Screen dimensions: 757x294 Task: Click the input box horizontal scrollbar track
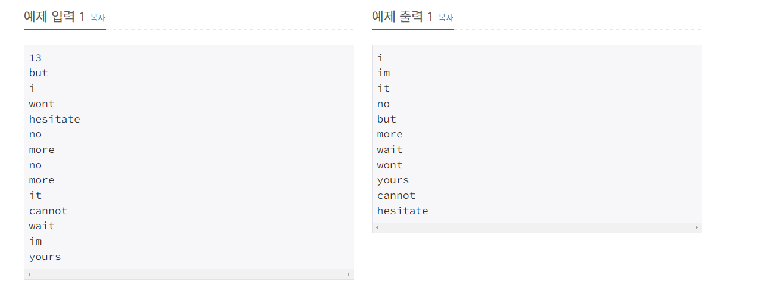tap(189, 274)
